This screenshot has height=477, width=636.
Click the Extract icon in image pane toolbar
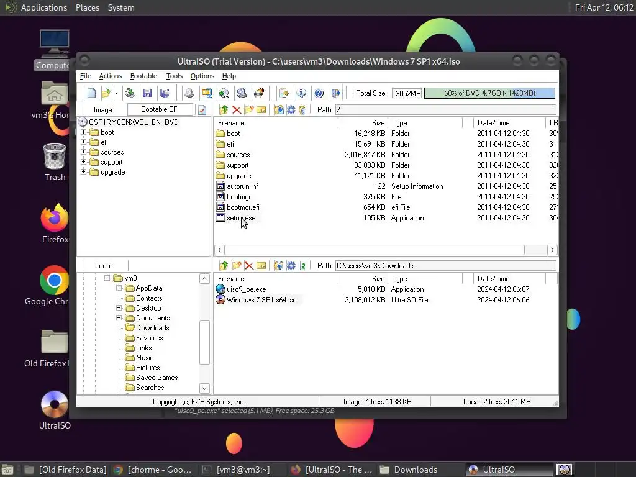coord(279,110)
